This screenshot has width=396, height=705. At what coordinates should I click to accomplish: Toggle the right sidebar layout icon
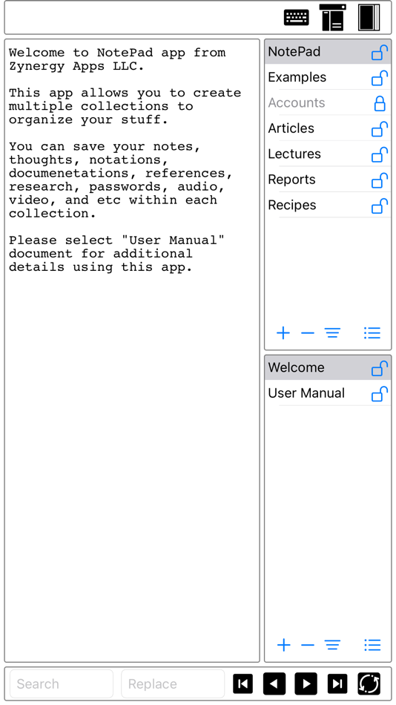point(369,17)
